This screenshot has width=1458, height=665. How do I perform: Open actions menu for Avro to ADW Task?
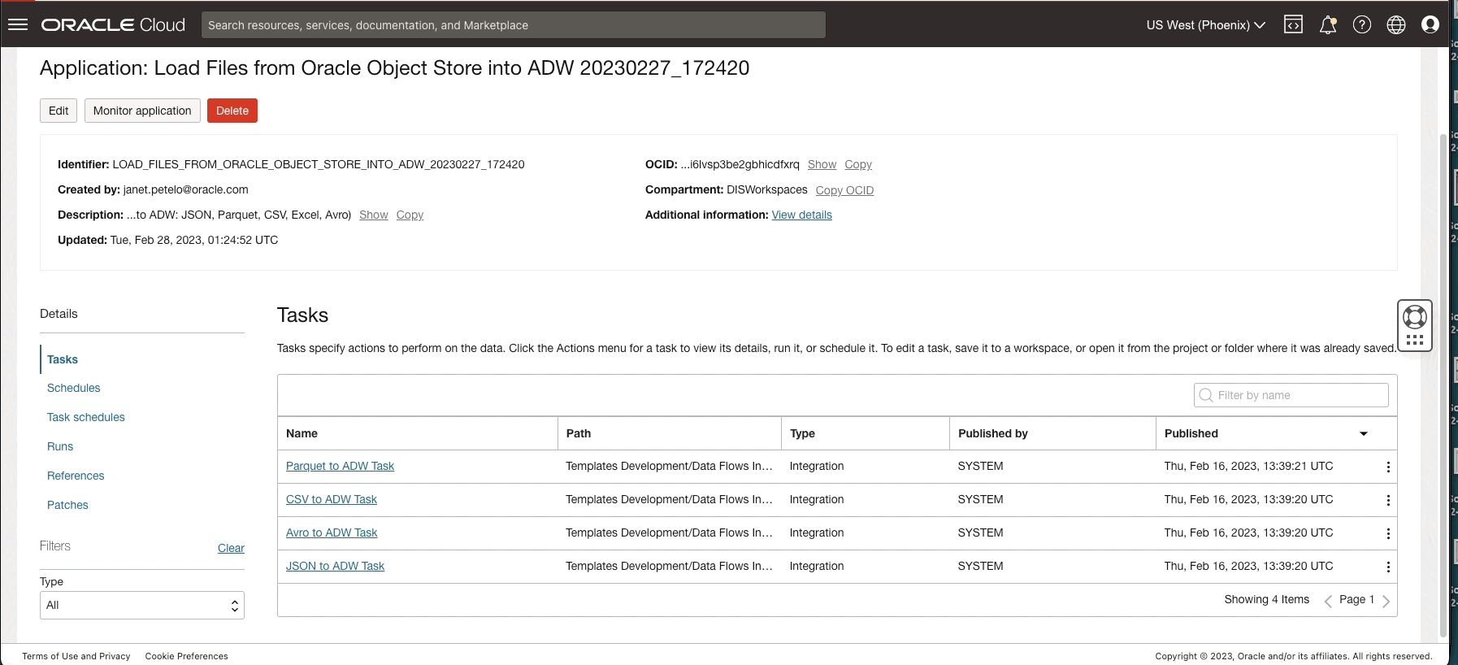point(1388,533)
